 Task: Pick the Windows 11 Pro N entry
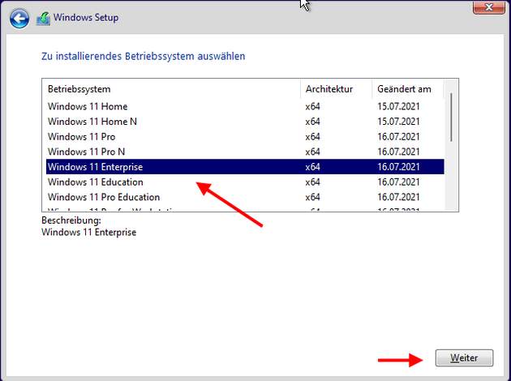point(86,152)
